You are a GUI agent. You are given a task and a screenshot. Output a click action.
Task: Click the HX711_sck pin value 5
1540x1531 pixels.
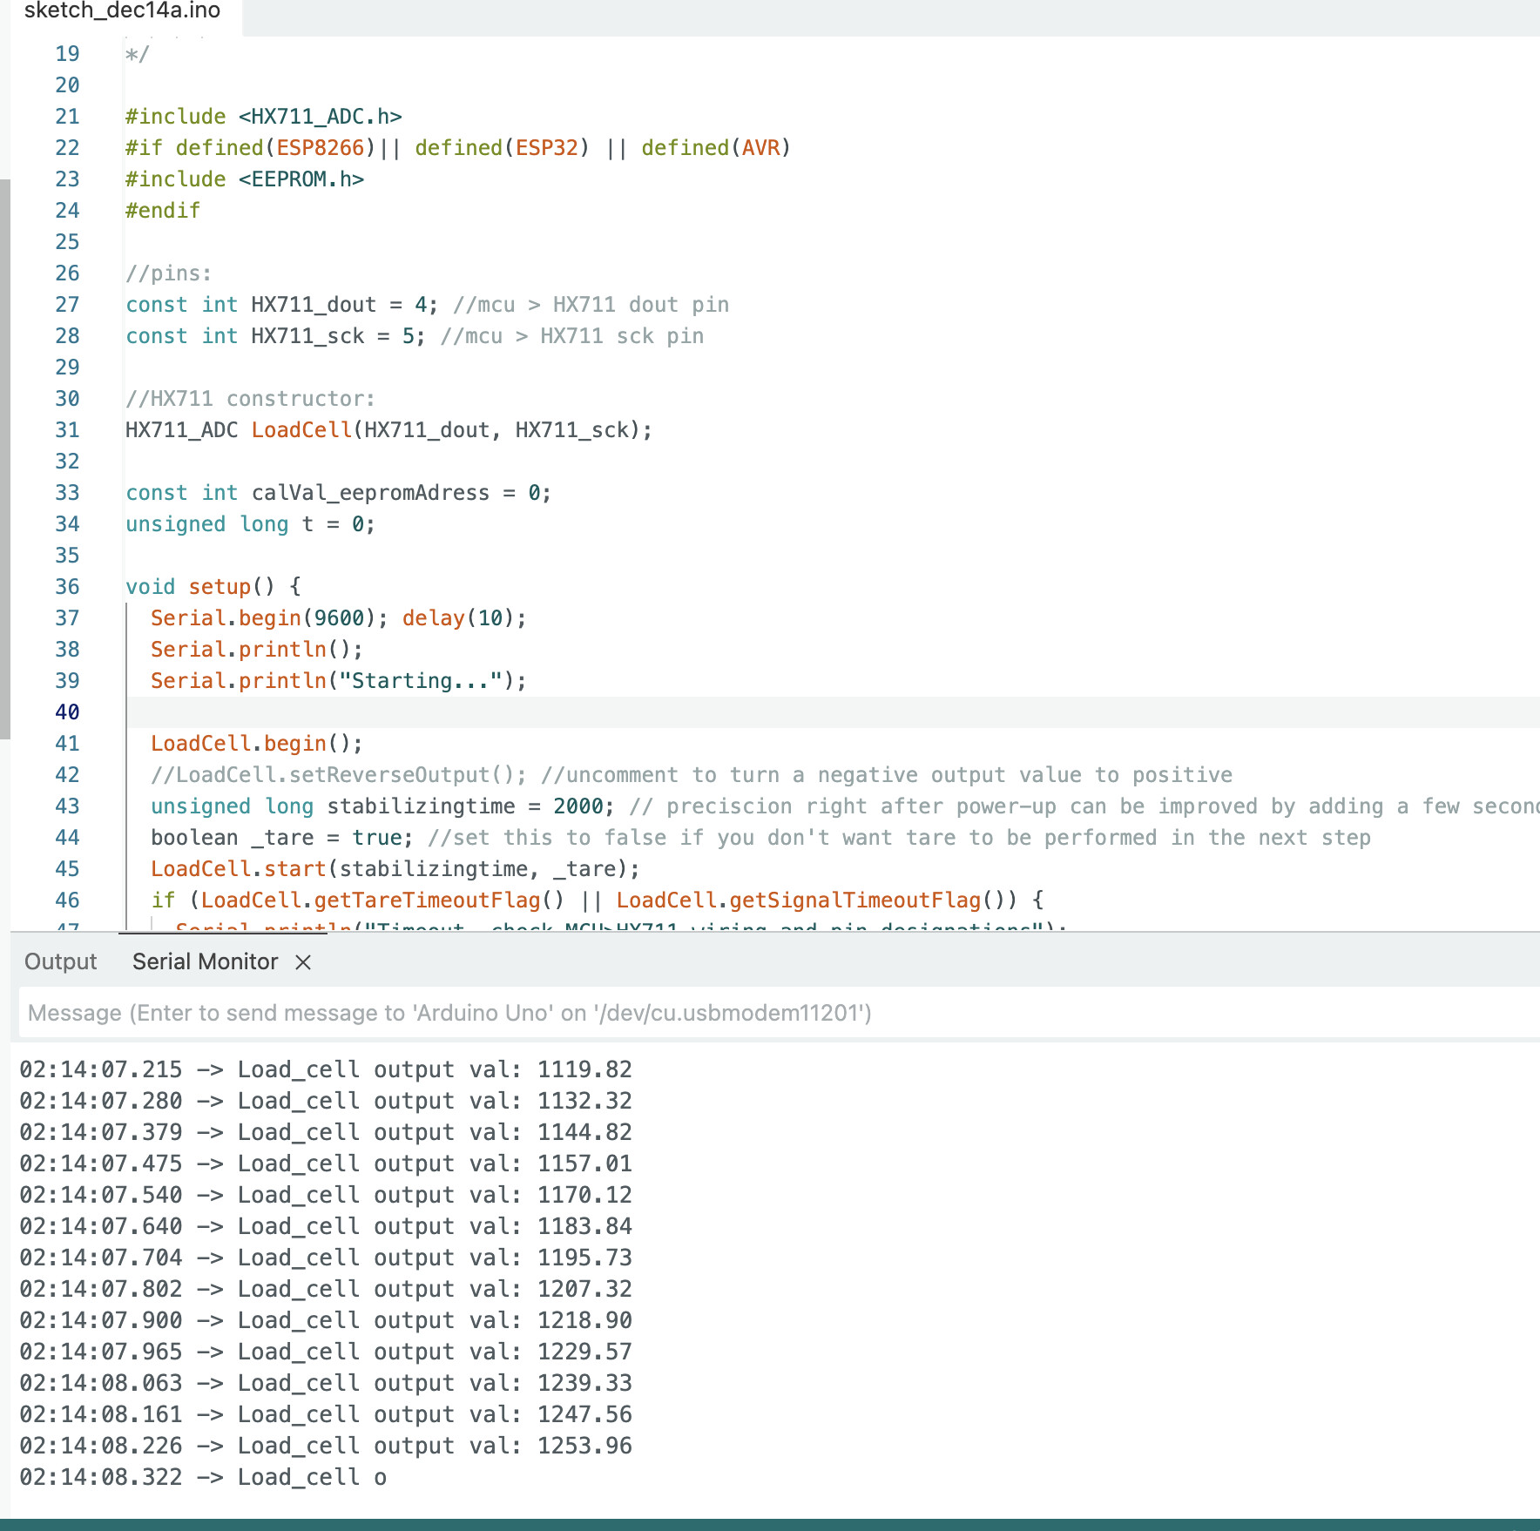pos(408,336)
